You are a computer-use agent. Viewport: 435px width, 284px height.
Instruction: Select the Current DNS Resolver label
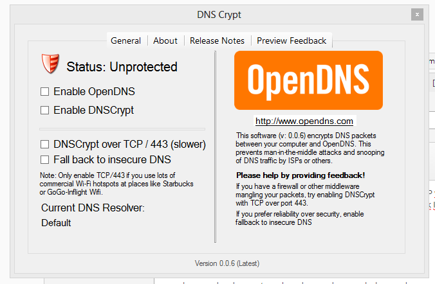pos(93,208)
